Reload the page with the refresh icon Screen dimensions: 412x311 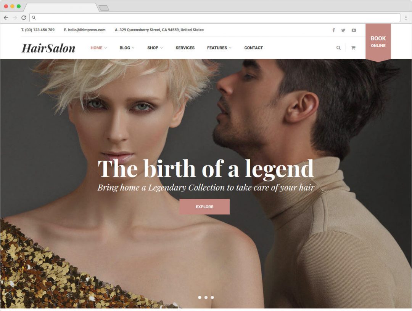tap(24, 18)
